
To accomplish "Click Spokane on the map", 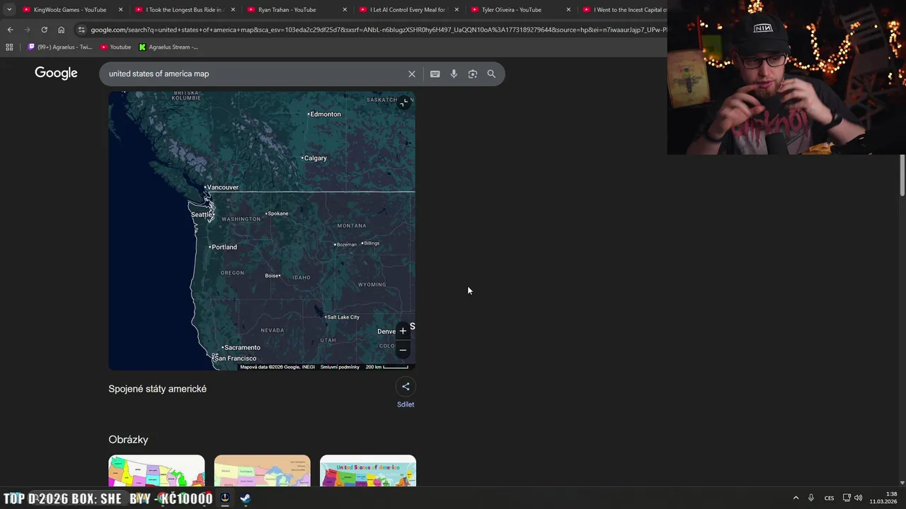I will [277, 213].
